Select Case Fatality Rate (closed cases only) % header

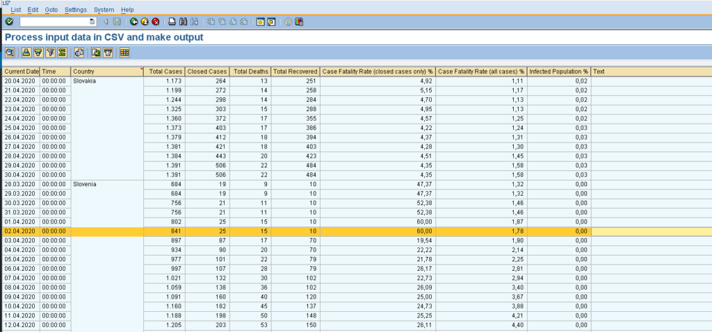[x=378, y=72]
